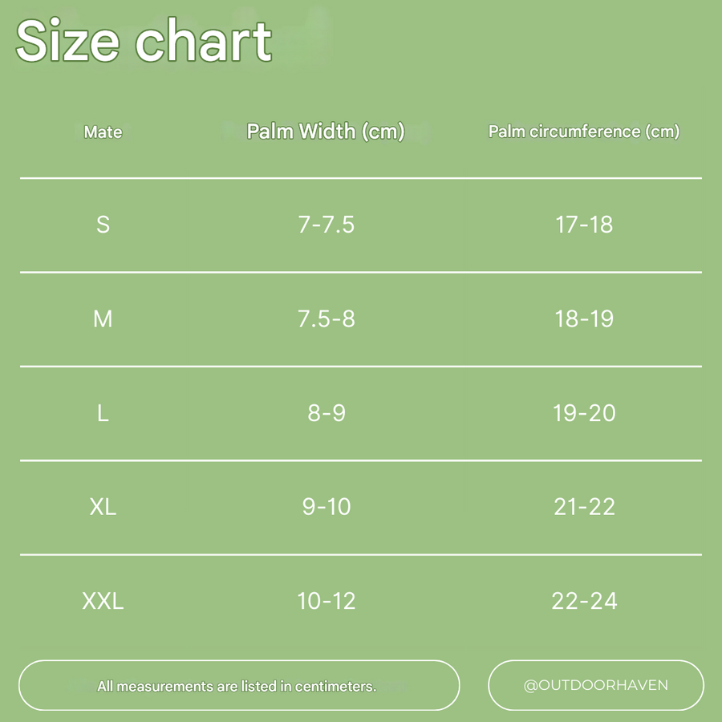This screenshot has height=722, width=722.
Task: Click the 7.5-8 palm width value
Action: (x=326, y=318)
